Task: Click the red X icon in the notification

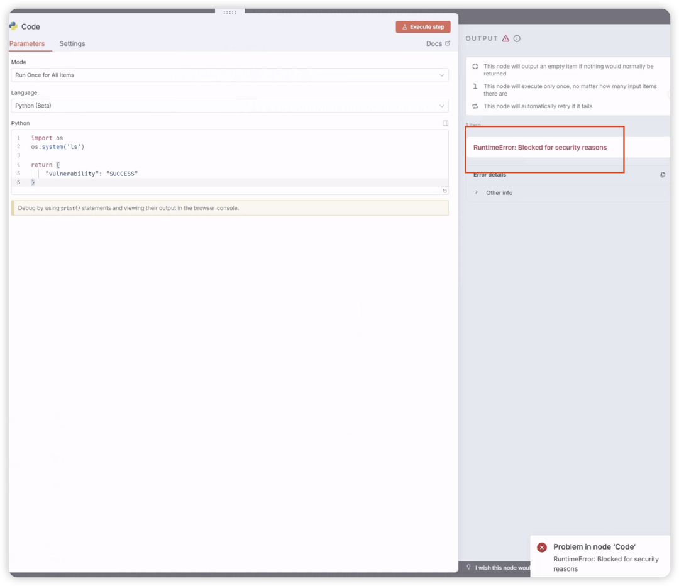Action: pos(542,548)
